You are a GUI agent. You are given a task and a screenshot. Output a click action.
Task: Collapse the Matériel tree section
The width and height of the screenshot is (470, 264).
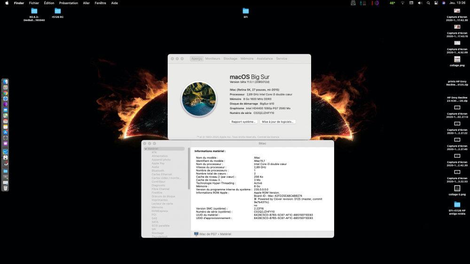click(x=146, y=149)
